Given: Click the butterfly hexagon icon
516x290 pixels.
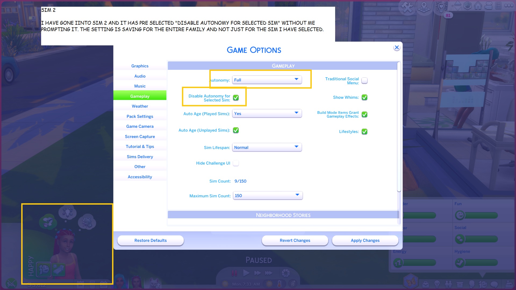Looking at the screenshot, I should tap(411, 282).
